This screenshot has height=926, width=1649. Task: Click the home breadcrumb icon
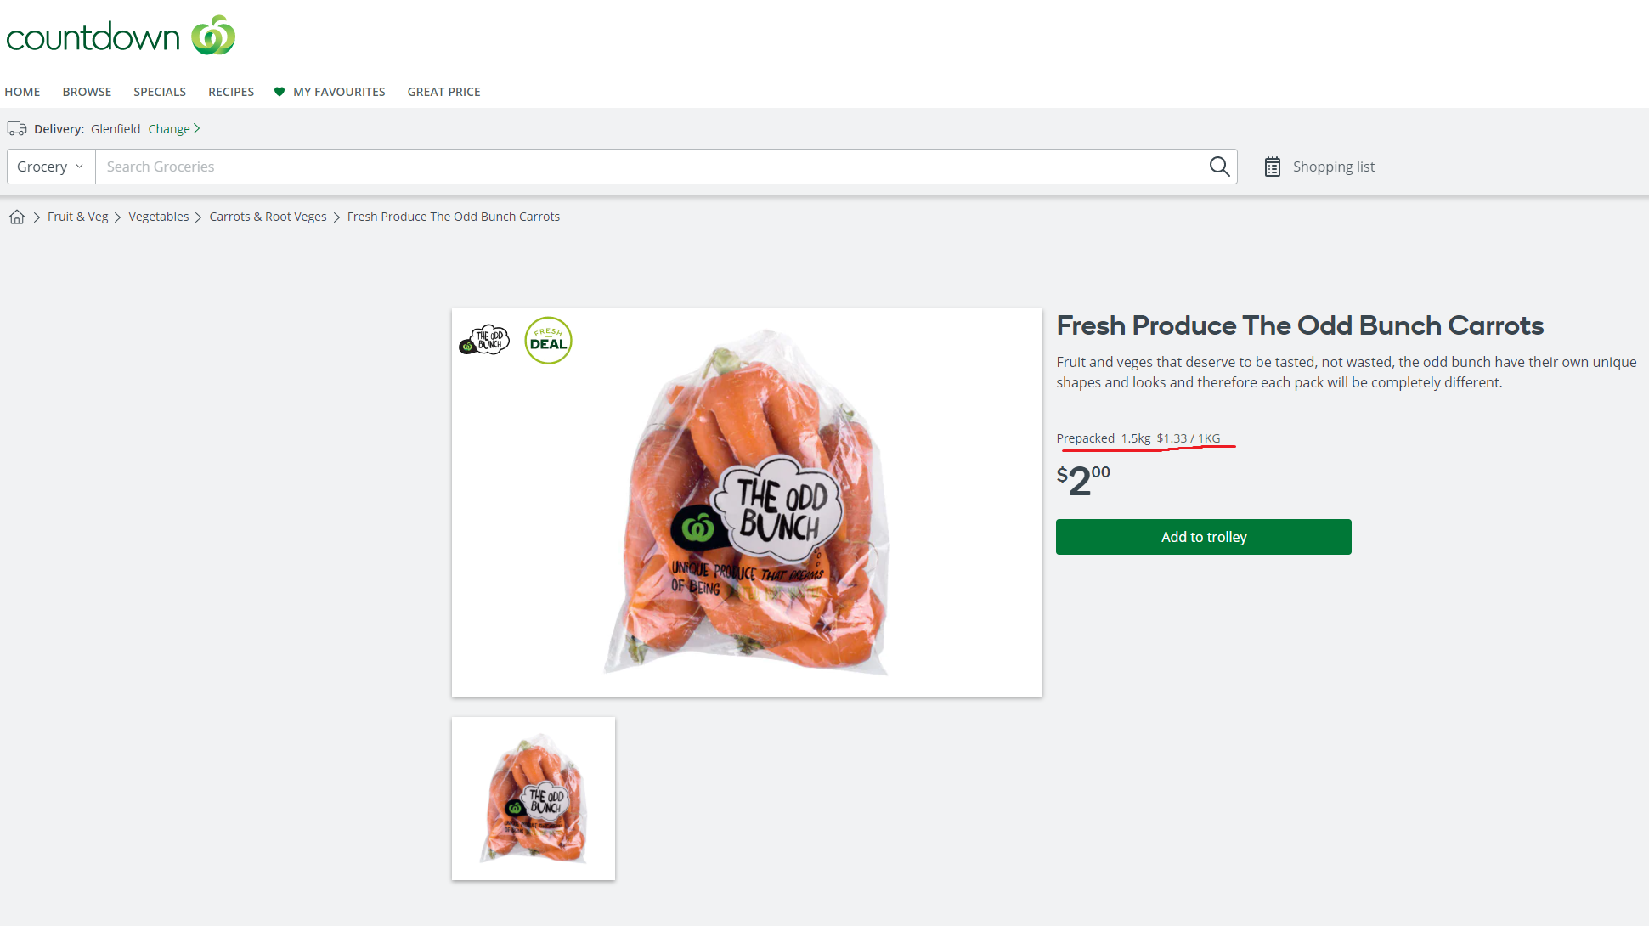pyautogui.click(x=16, y=217)
